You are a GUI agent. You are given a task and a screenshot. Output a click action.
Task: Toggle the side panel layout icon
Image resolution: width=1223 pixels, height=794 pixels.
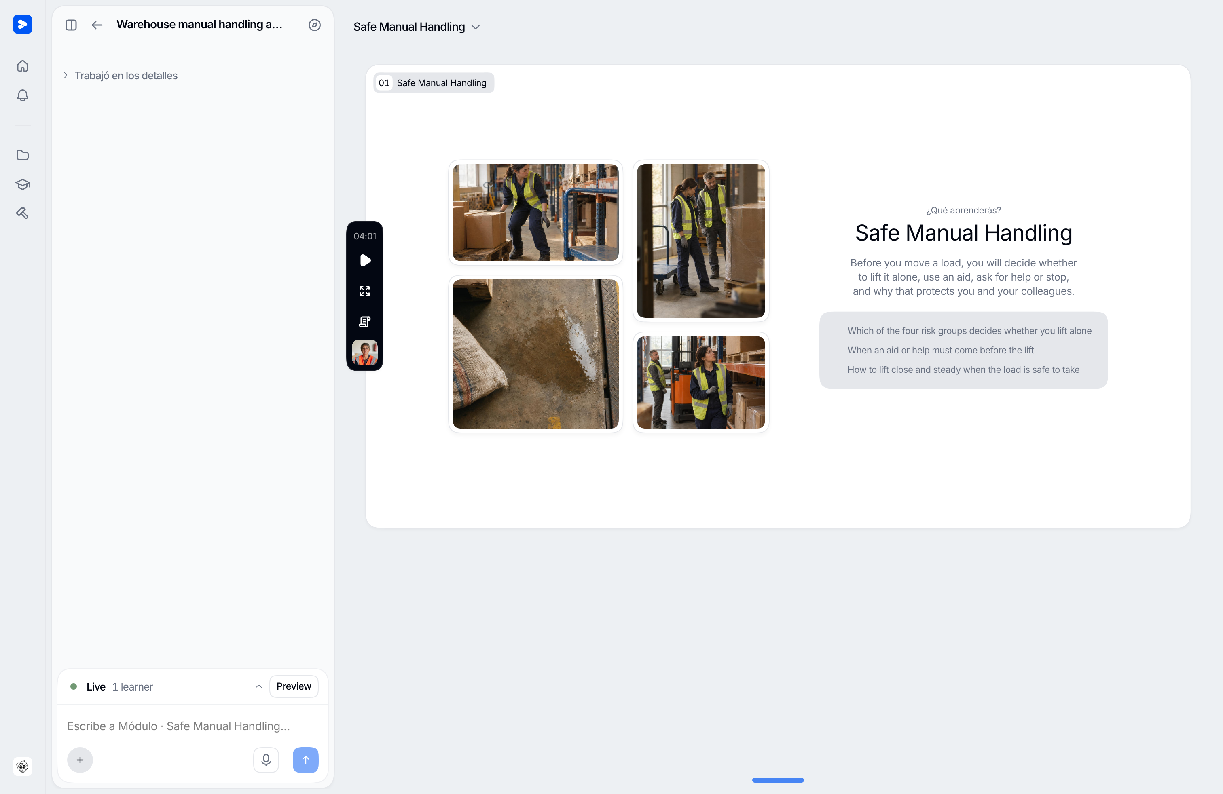(72, 25)
